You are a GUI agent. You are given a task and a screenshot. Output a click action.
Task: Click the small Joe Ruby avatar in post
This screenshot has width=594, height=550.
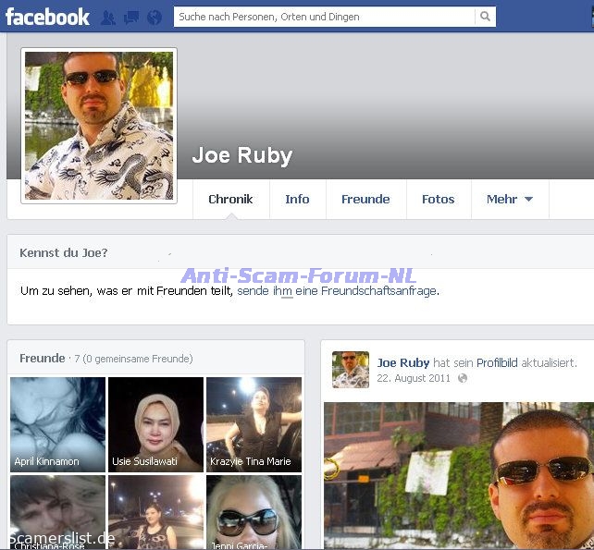350,370
